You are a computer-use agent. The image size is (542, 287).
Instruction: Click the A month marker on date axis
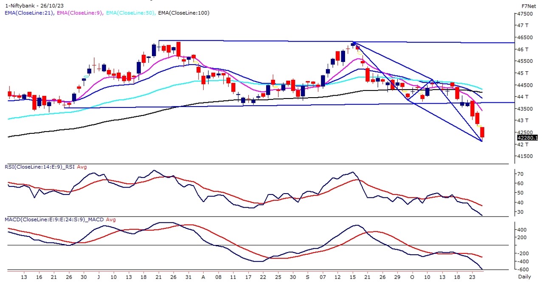(203, 276)
